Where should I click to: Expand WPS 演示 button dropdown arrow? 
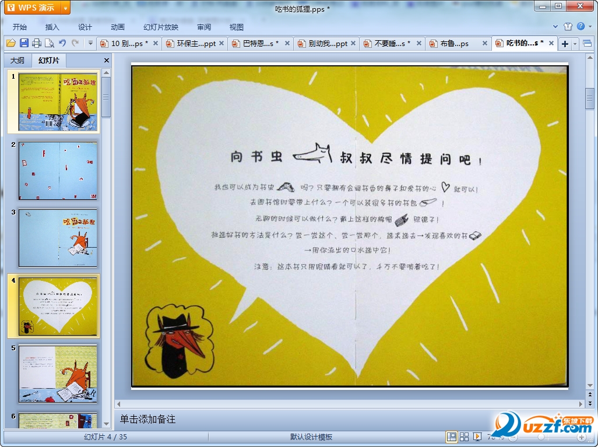point(66,7)
